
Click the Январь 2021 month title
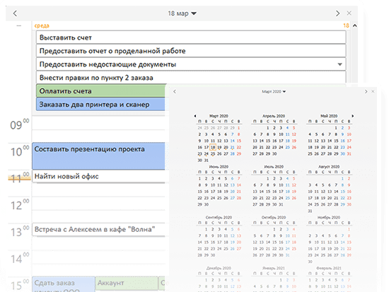pyautogui.click(x=274, y=268)
